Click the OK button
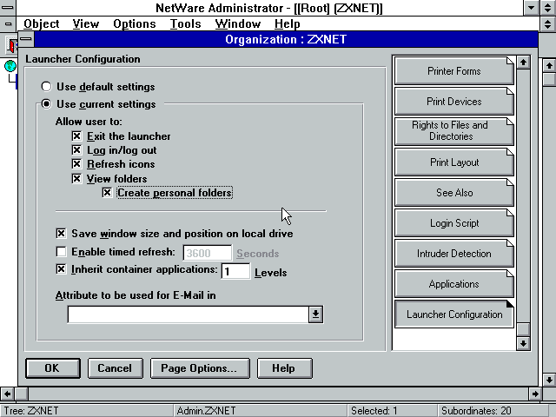Viewport: 556px width, 417px height. tap(52, 368)
